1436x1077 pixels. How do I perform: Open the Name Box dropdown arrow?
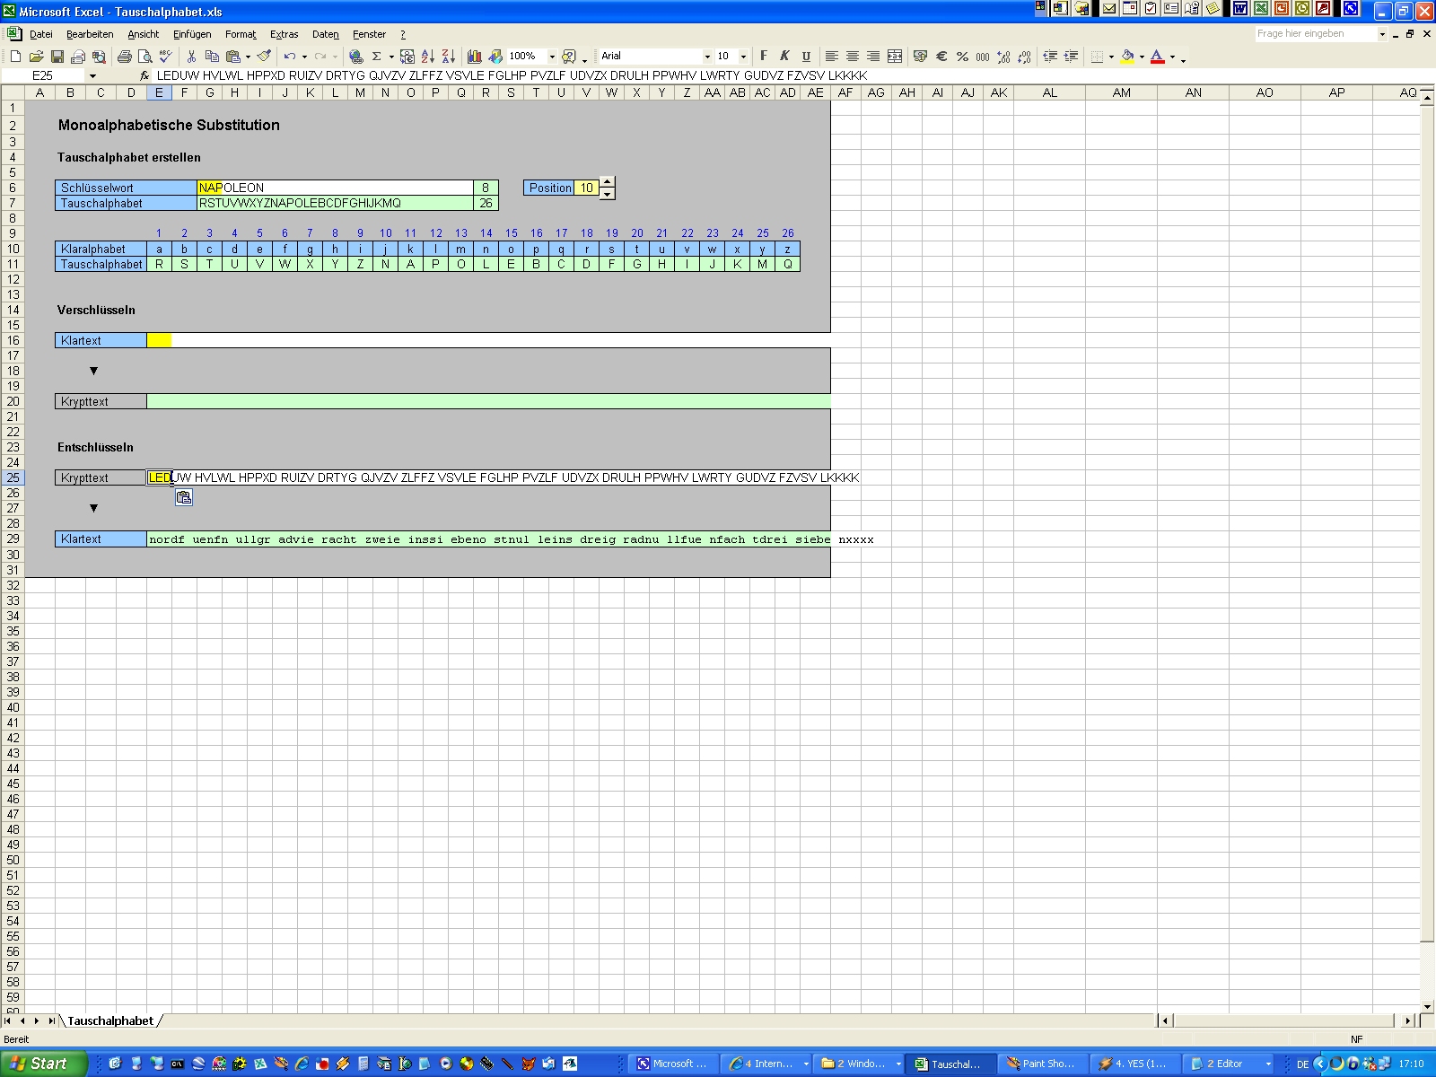(92, 76)
